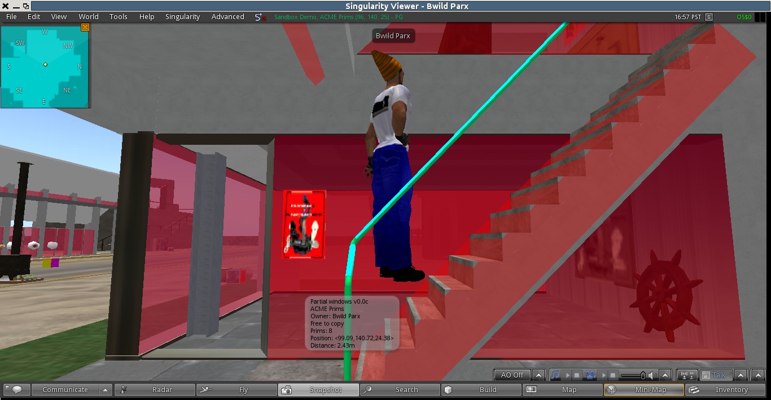Open the Singularity menu
This screenshot has width=771, height=400.
(x=182, y=17)
